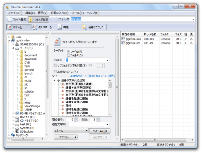This screenshot has width=202, height=153.
Task: Open the フィルタ dropdown arrow
Action: coord(107,60)
